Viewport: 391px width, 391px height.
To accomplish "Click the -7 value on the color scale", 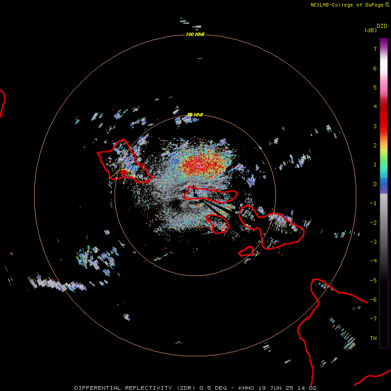I will click(373, 319).
